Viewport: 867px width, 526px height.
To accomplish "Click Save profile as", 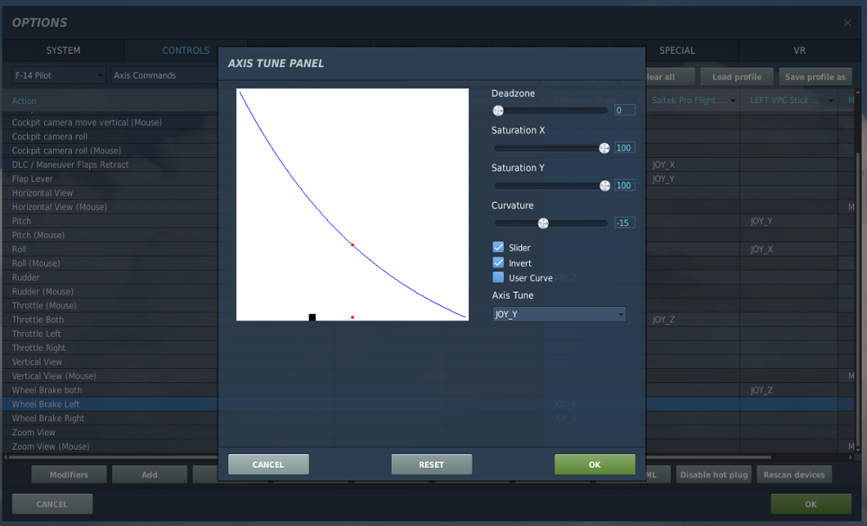I will tap(815, 76).
